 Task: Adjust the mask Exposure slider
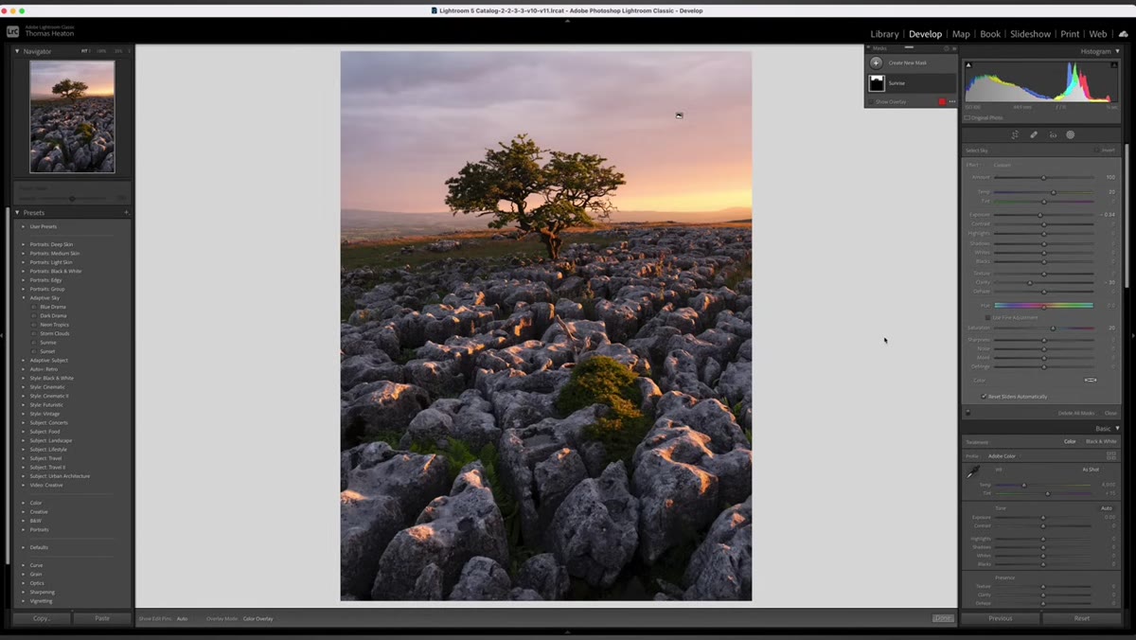pos(1043,215)
